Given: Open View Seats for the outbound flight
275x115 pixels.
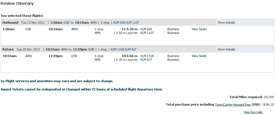Looking at the screenshot, I should pyautogui.click(x=199, y=29).
